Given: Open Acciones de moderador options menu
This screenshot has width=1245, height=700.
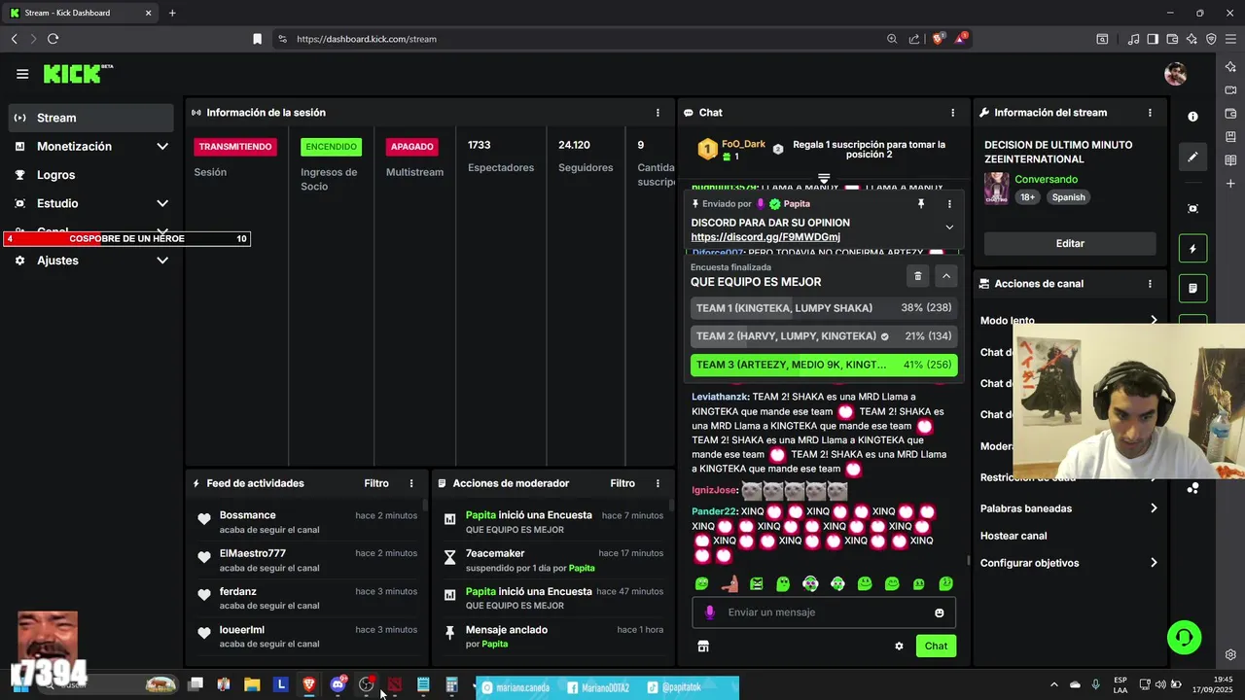Looking at the screenshot, I should [x=658, y=483].
